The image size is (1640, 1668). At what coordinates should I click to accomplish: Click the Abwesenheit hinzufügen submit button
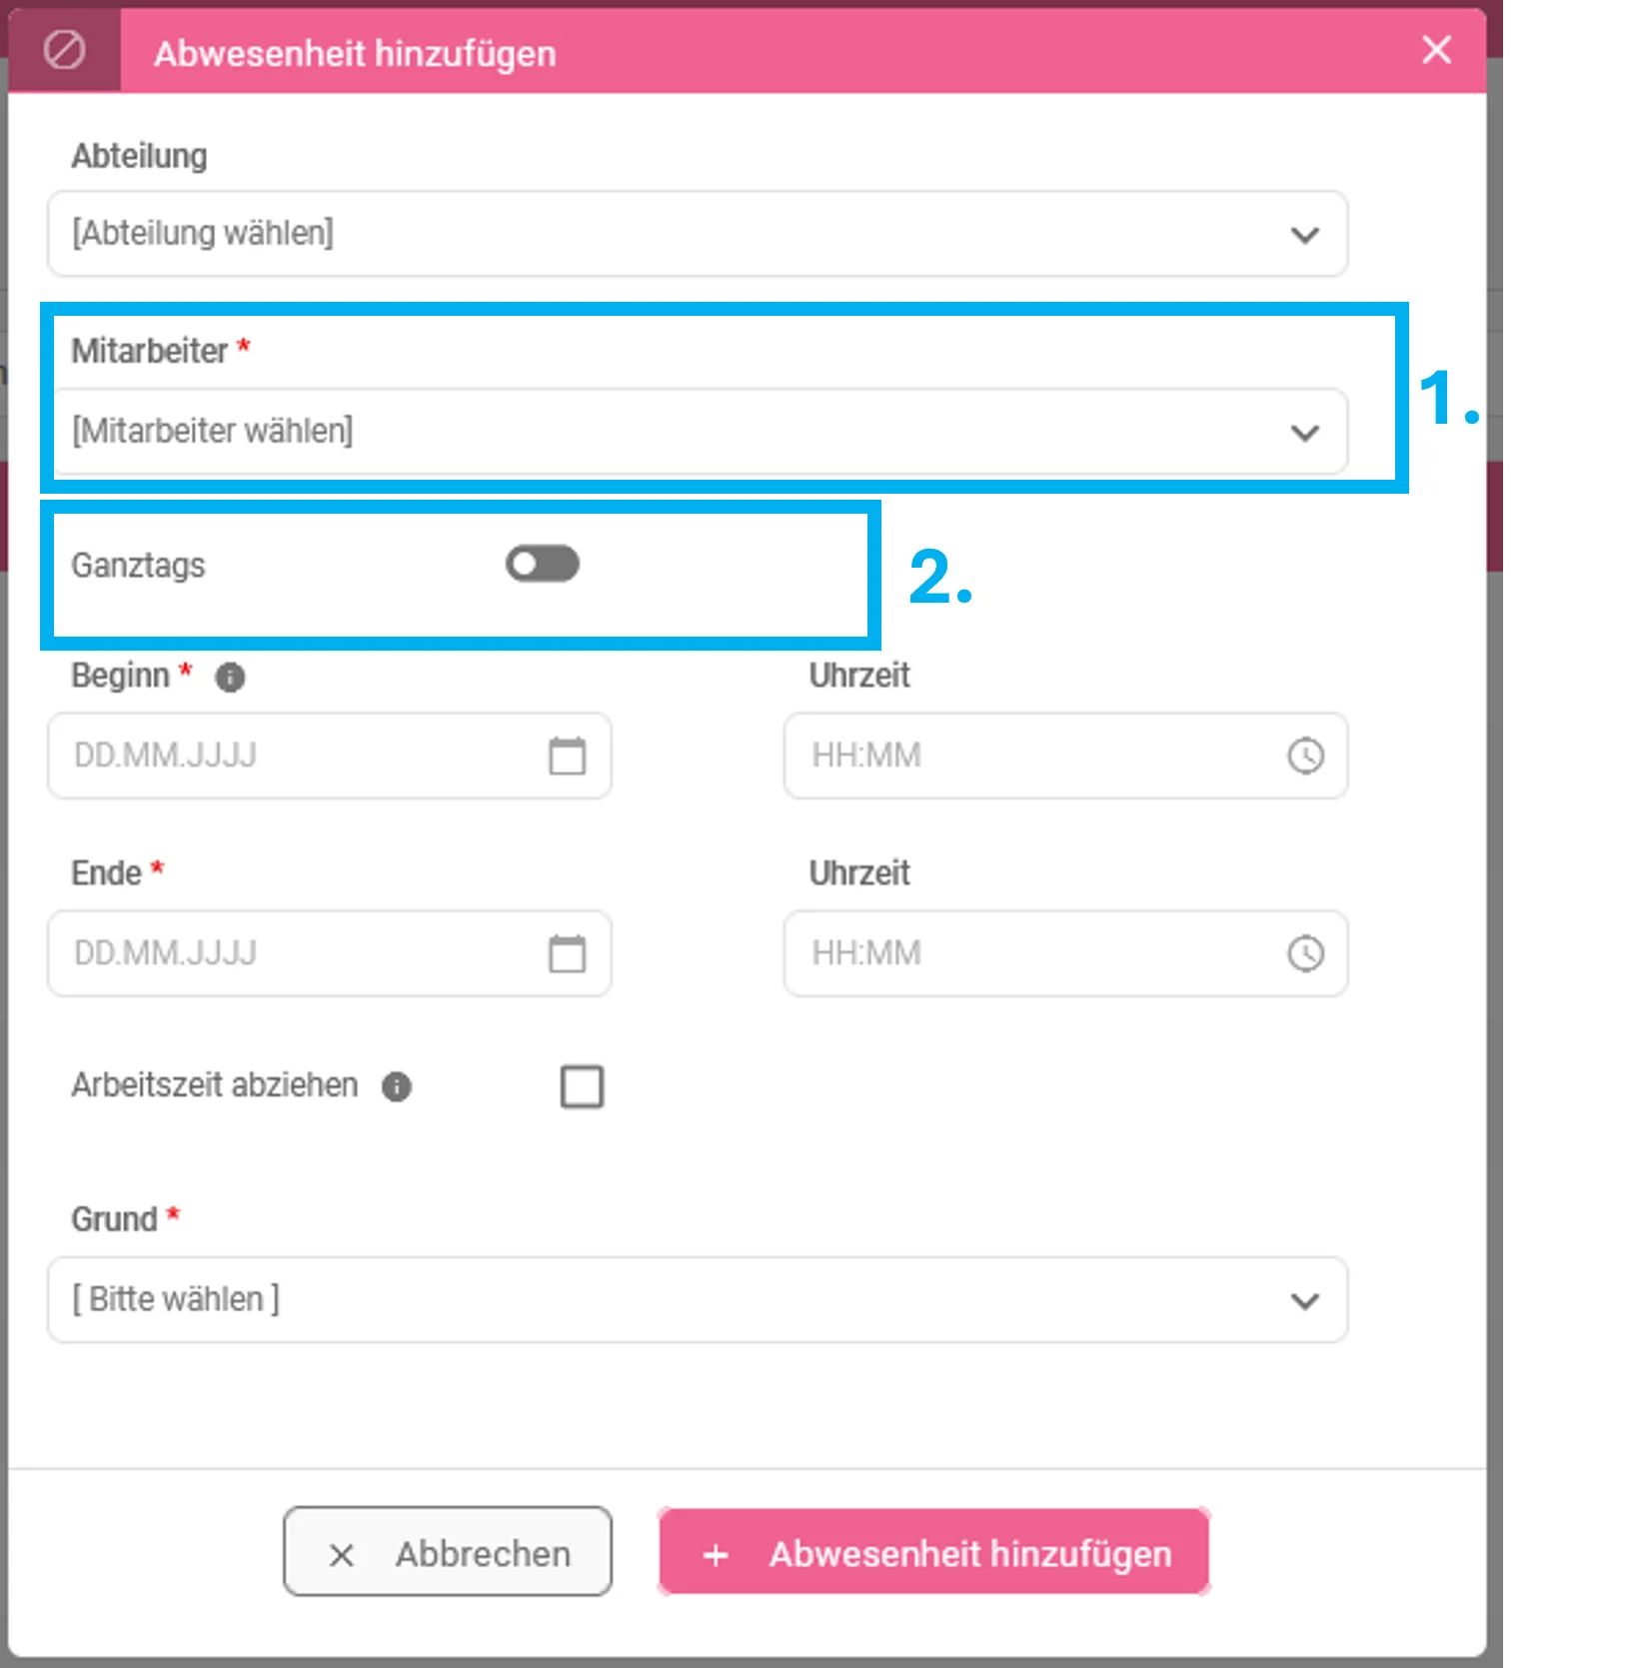tap(934, 1552)
